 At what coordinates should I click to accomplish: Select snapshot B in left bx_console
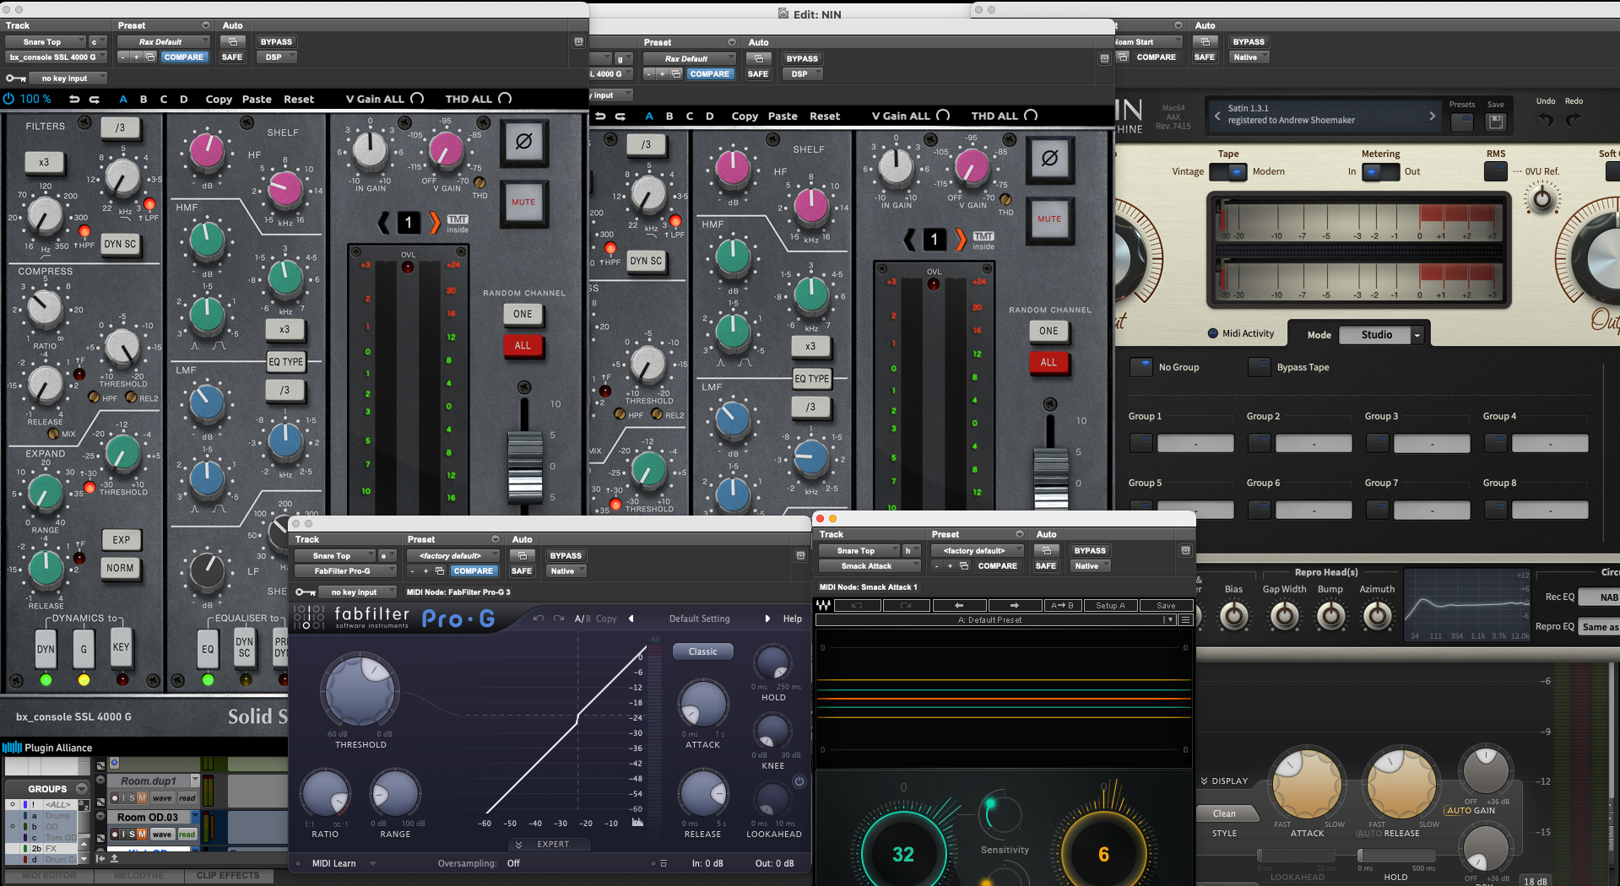click(144, 99)
